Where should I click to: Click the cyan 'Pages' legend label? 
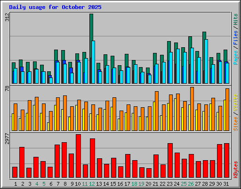pyautogui.click(x=236, y=58)
